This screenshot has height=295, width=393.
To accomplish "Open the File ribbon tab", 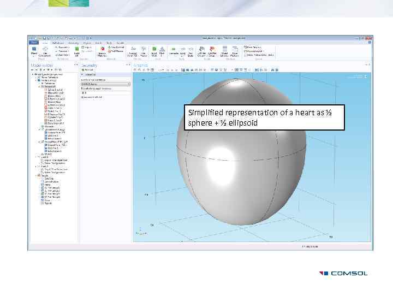I will pyautogui.click(x=34, y=43).
